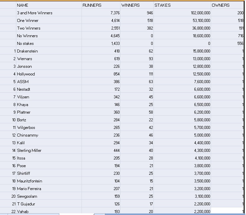Click Wernars' winners value 93
Viewport: 246px width, 215px height.
pos(151,59)
